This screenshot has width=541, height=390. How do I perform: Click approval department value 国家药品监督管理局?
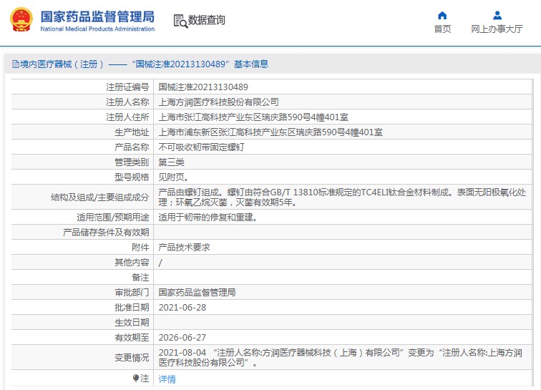click(197, 293)
